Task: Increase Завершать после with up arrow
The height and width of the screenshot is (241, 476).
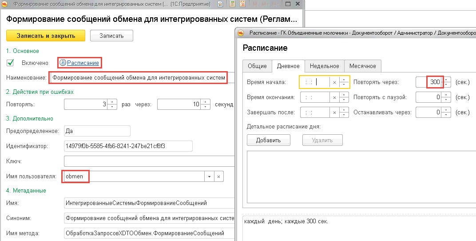Action: pos(344,110)
